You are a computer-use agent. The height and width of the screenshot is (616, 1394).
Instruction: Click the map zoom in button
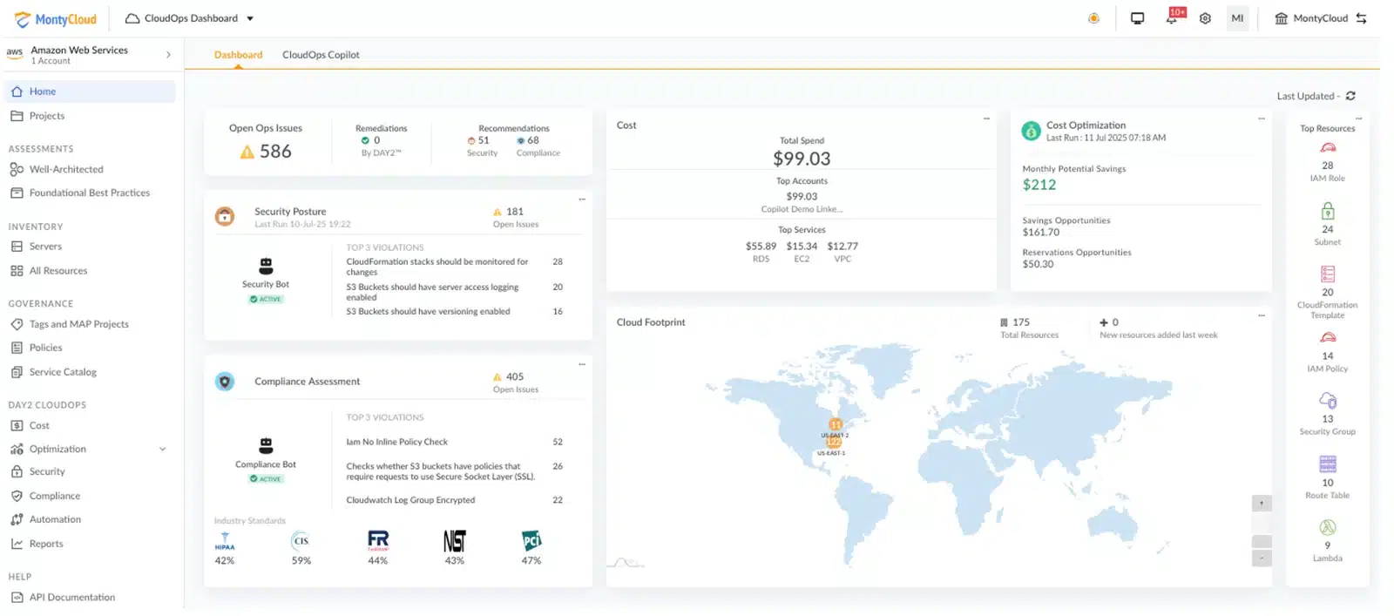tap(1262, 504)
